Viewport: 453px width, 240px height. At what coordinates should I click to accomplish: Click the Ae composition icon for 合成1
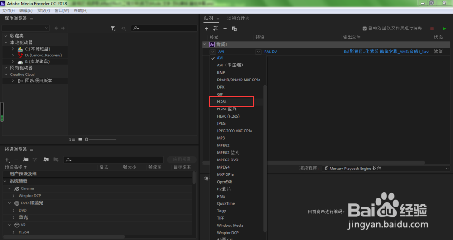212,44
